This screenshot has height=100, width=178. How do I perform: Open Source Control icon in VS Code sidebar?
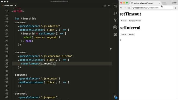(x=115, y=20)
